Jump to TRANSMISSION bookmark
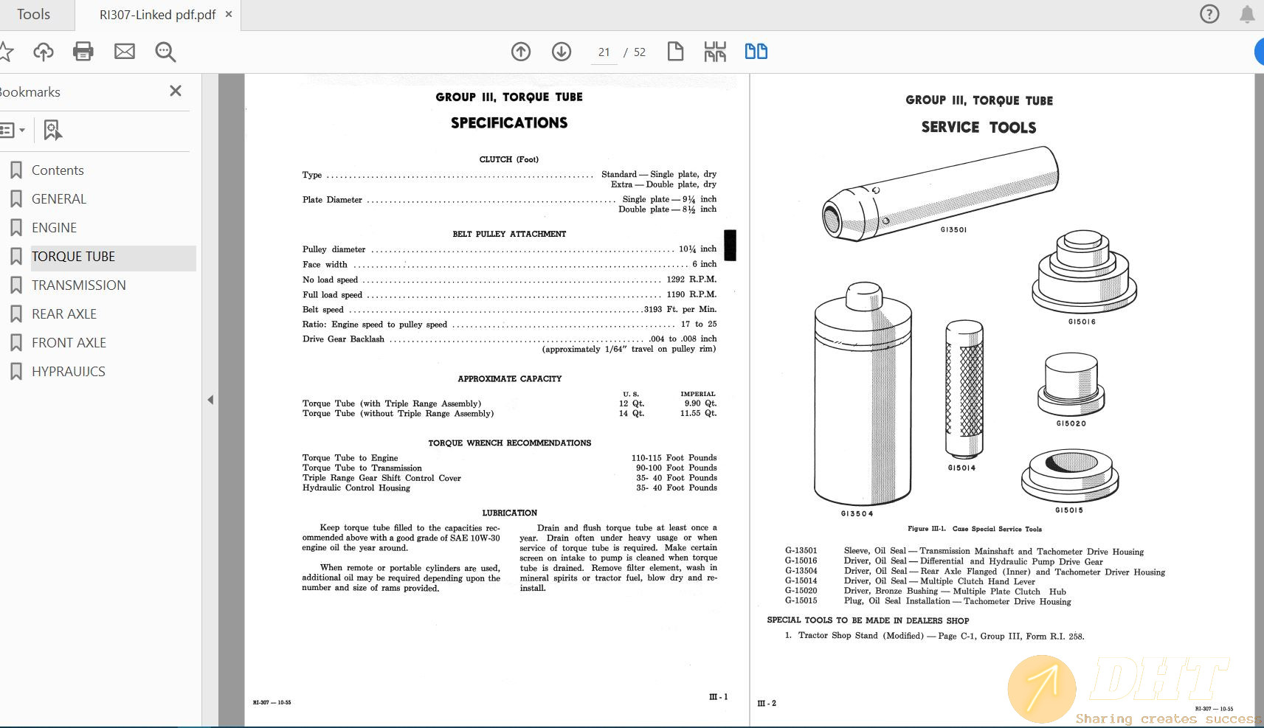 click(78, 285)
